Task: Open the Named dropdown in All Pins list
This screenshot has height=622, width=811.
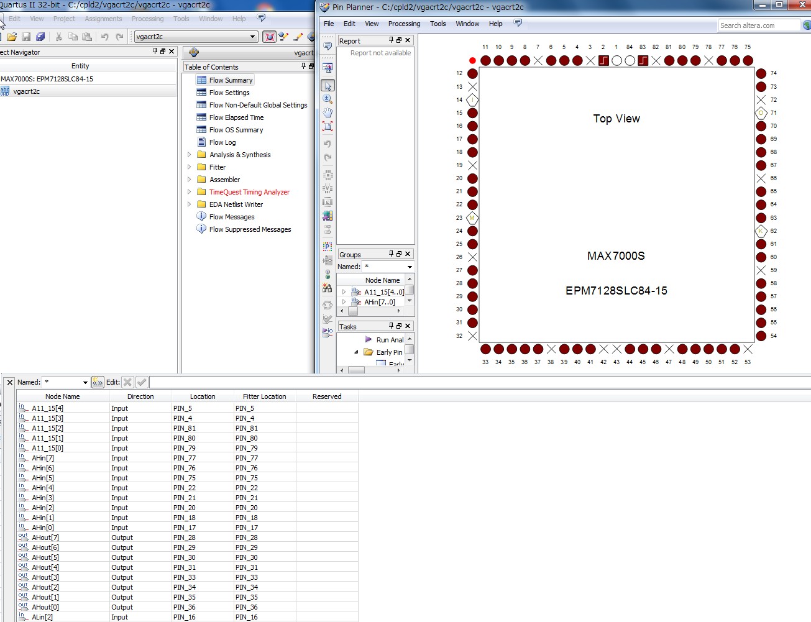Action: point(85,382)
